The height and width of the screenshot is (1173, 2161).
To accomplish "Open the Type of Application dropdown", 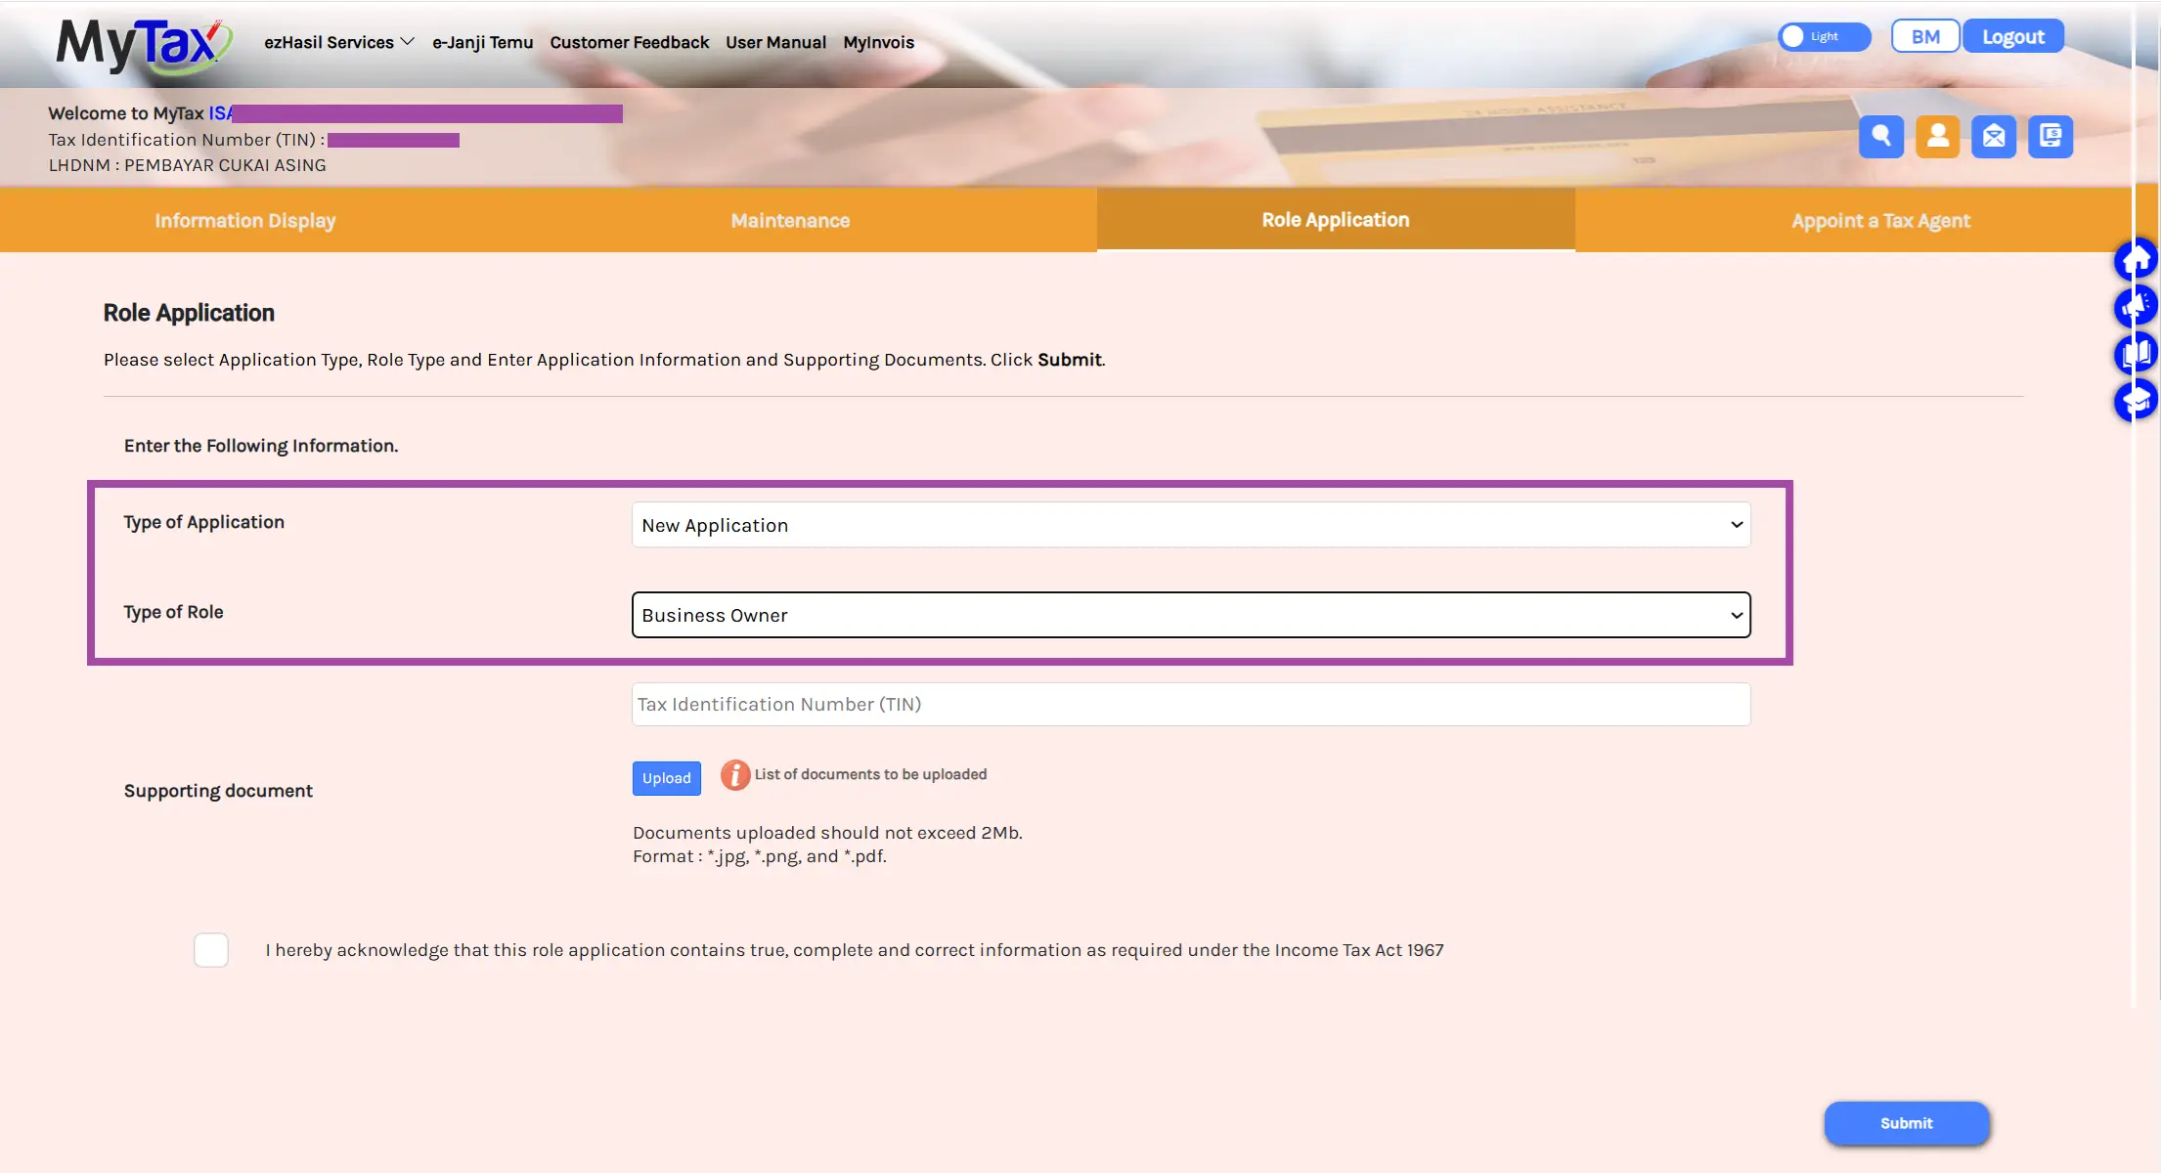I will coord(1191,525).
